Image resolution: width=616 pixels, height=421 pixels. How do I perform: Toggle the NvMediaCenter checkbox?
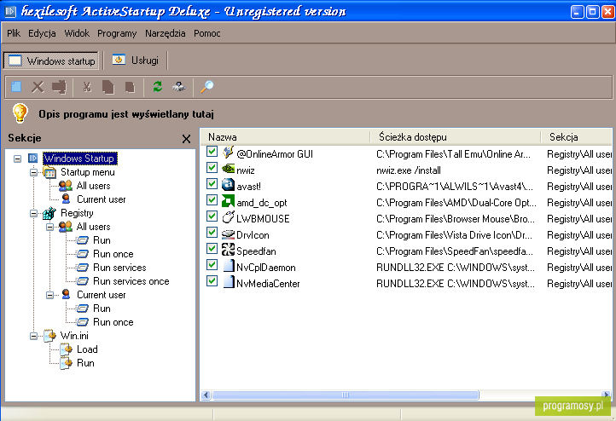pos(212,281)
